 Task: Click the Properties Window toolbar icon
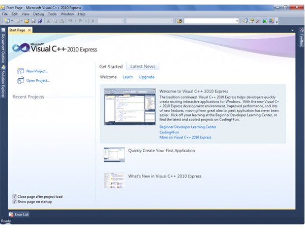(252, 21)
